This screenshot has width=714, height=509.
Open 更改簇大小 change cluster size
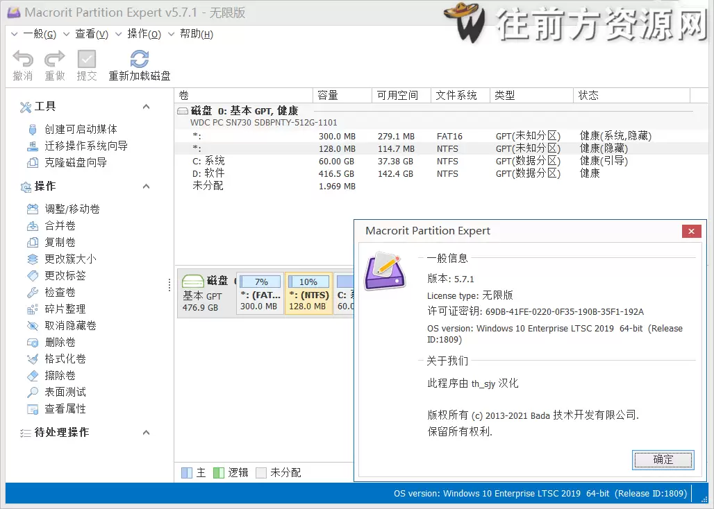[70, 259]
